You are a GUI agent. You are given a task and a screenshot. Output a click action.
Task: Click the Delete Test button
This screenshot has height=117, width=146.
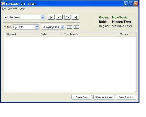pos(81,97)
